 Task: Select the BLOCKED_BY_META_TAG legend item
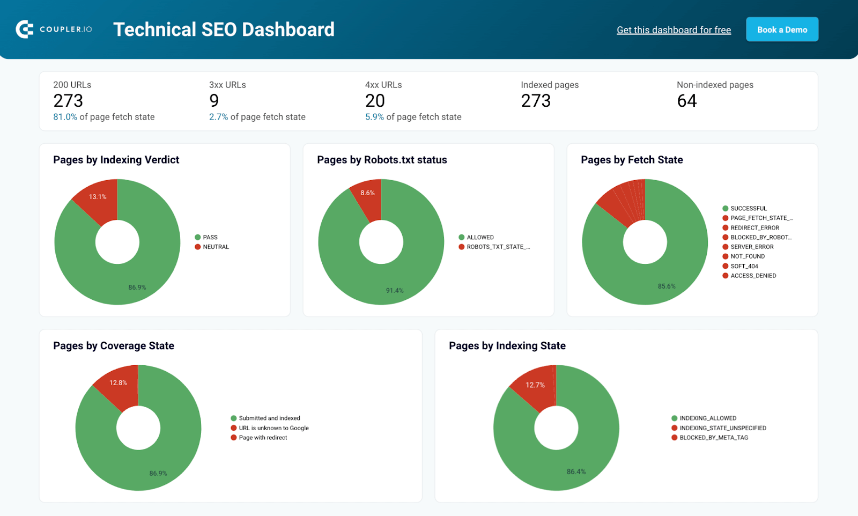click(709, 438)
